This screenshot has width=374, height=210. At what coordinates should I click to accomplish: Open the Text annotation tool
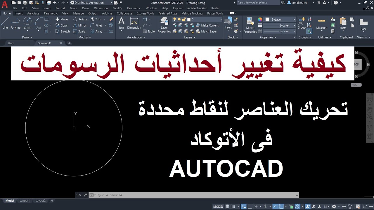pos(121,23)
